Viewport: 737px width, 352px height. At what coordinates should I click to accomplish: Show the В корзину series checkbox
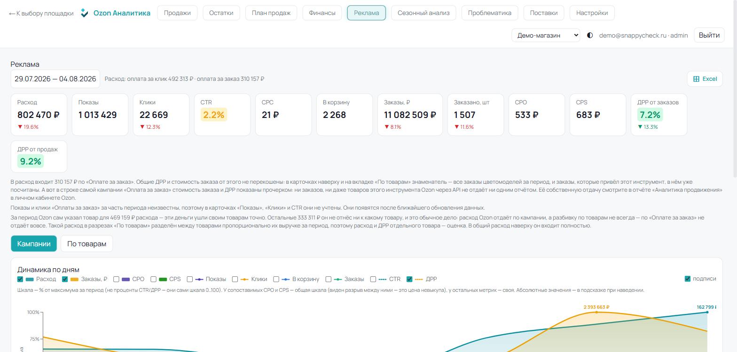(x=276, y=279)
